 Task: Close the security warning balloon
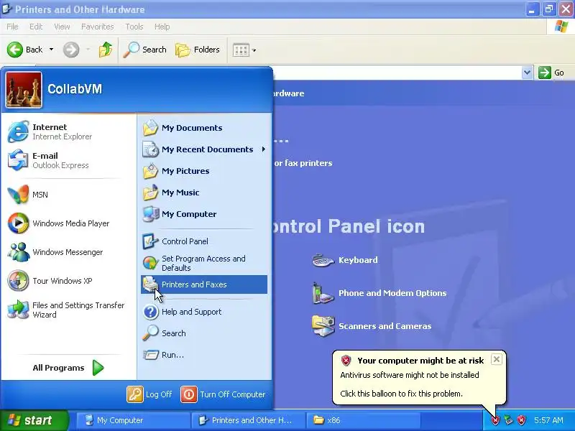point(496,359)
